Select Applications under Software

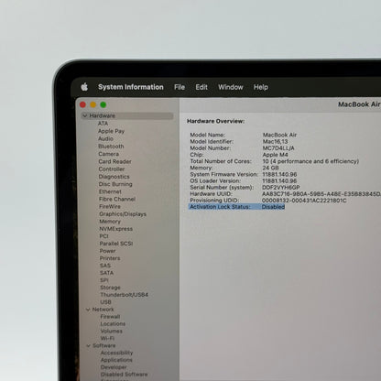coord(116,360)
